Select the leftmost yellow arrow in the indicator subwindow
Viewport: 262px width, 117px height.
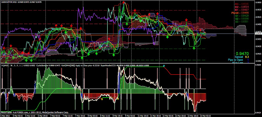click(x=102, y=99)
